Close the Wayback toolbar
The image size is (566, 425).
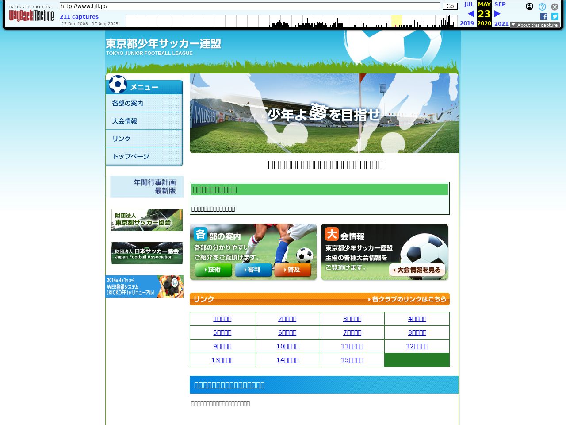point(555,7)
